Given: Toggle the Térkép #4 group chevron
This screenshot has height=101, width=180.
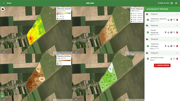Looking at the screenshot, I should tap(177, 53).
